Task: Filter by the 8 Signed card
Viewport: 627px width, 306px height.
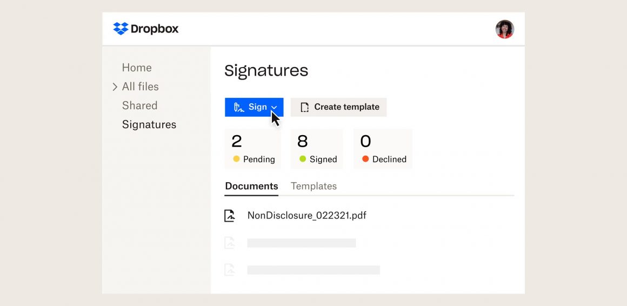Action: click(x=317, y=149)
